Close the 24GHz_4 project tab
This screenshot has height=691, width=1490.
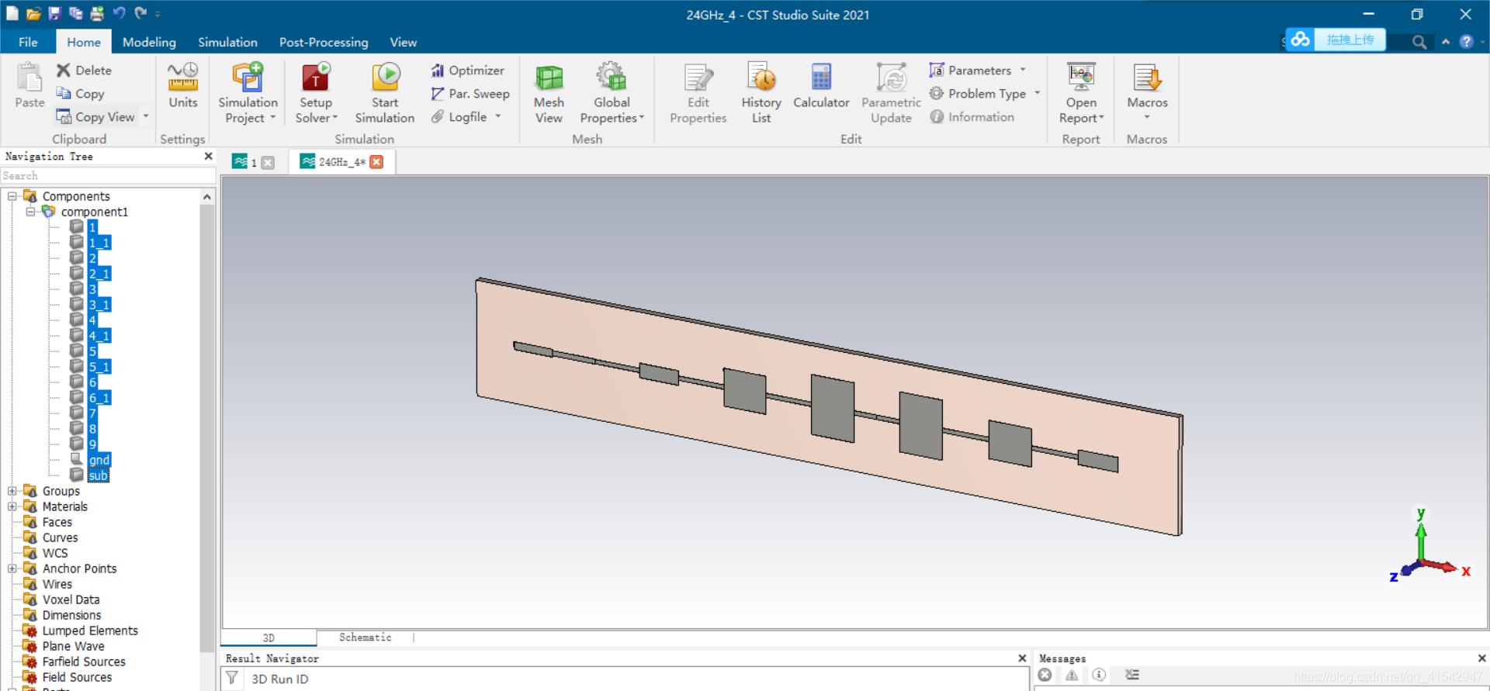click(x=376, y=162)
